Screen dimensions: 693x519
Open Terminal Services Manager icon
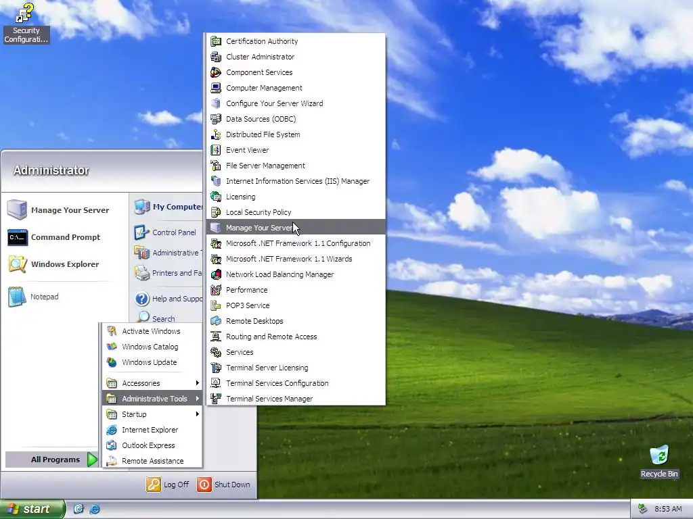[x=216, y=399]
